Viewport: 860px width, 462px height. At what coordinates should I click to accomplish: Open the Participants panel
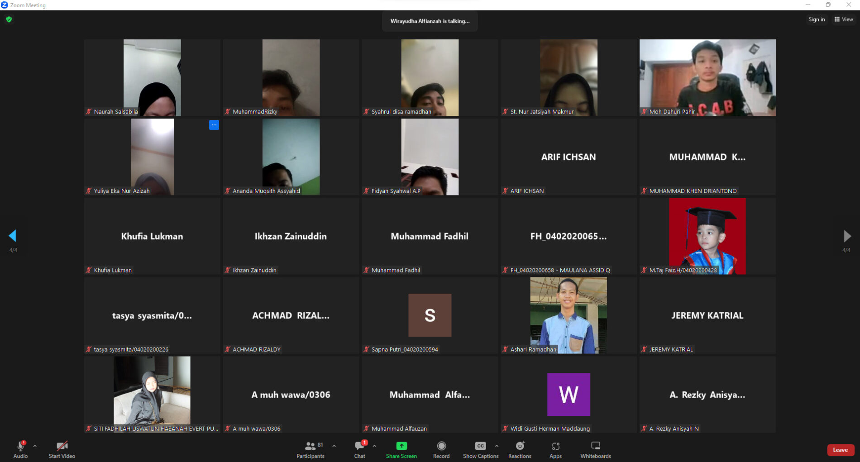tap(311, 449)
